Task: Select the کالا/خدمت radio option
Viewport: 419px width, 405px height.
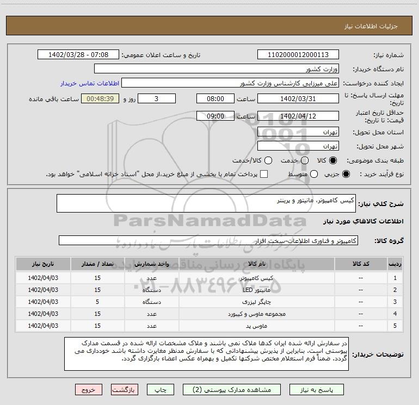Action: pos(268,160)
